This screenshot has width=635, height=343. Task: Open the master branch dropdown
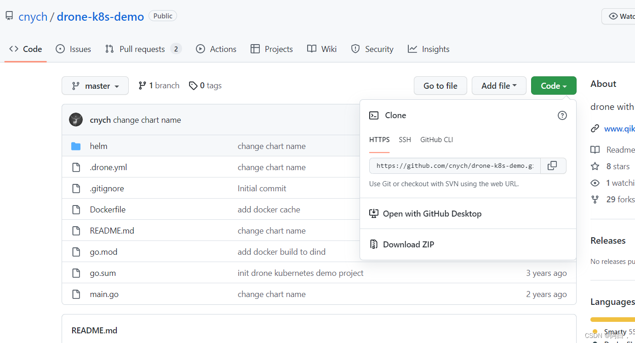(x=95, y=86)
